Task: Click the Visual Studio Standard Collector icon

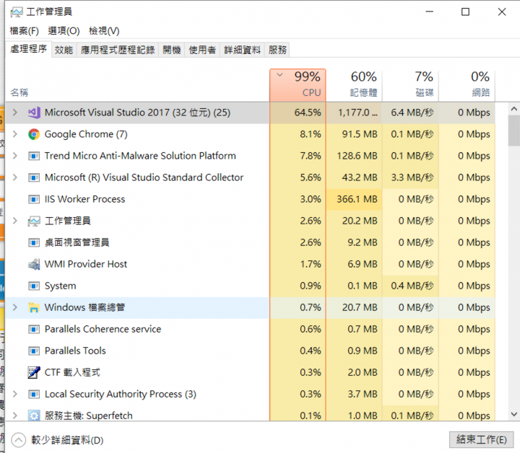Action: [x=34, y=177]
